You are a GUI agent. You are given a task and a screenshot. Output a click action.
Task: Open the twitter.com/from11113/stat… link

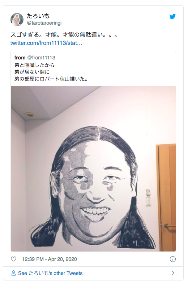click(46, 43)
